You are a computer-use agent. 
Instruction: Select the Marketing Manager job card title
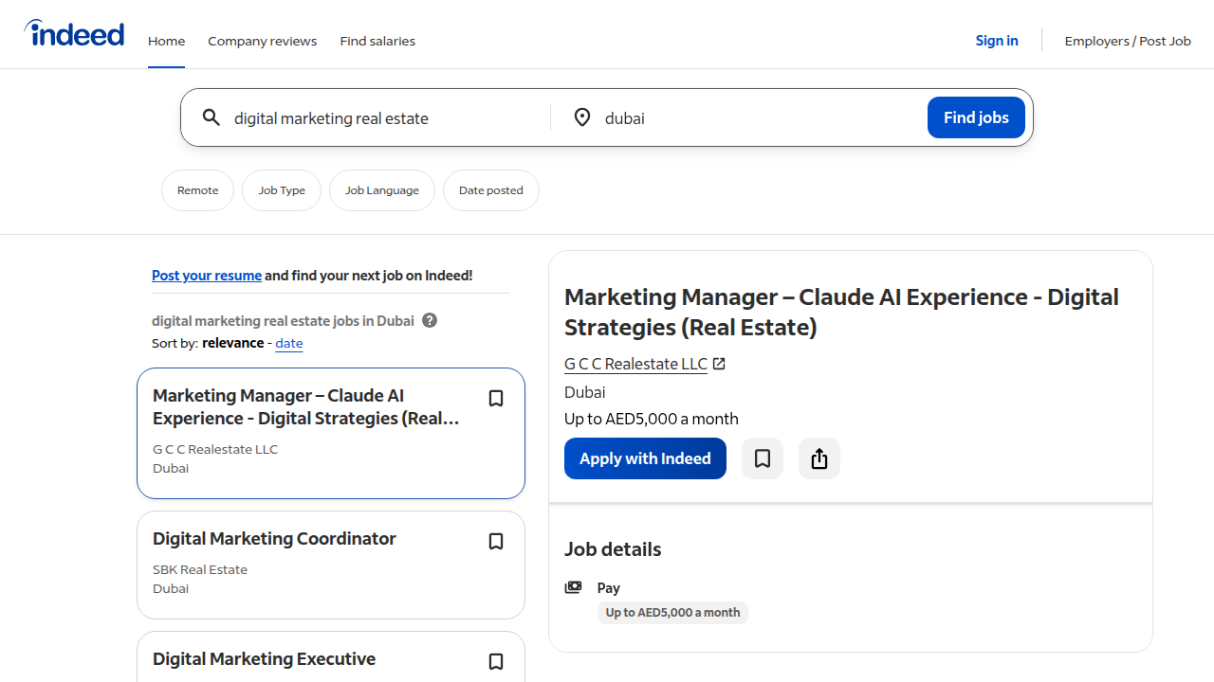tap(306, 407)
